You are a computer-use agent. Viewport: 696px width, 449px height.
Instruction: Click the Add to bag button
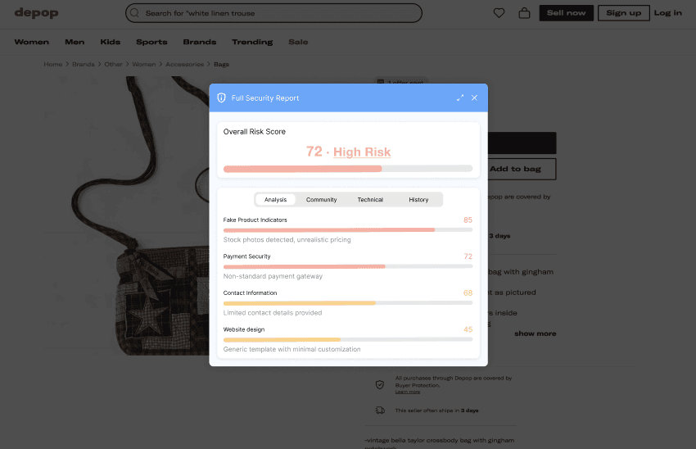(x=522, y=169)
